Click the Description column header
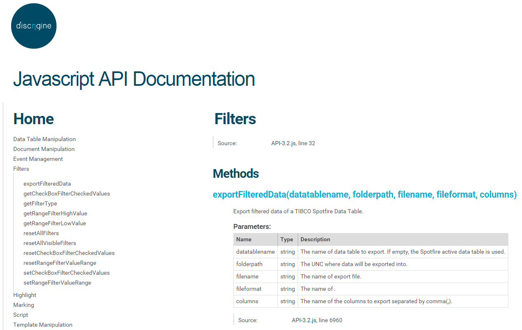This screenshot has width=522, height=330. pyautogui.click(x=403, y=239)
